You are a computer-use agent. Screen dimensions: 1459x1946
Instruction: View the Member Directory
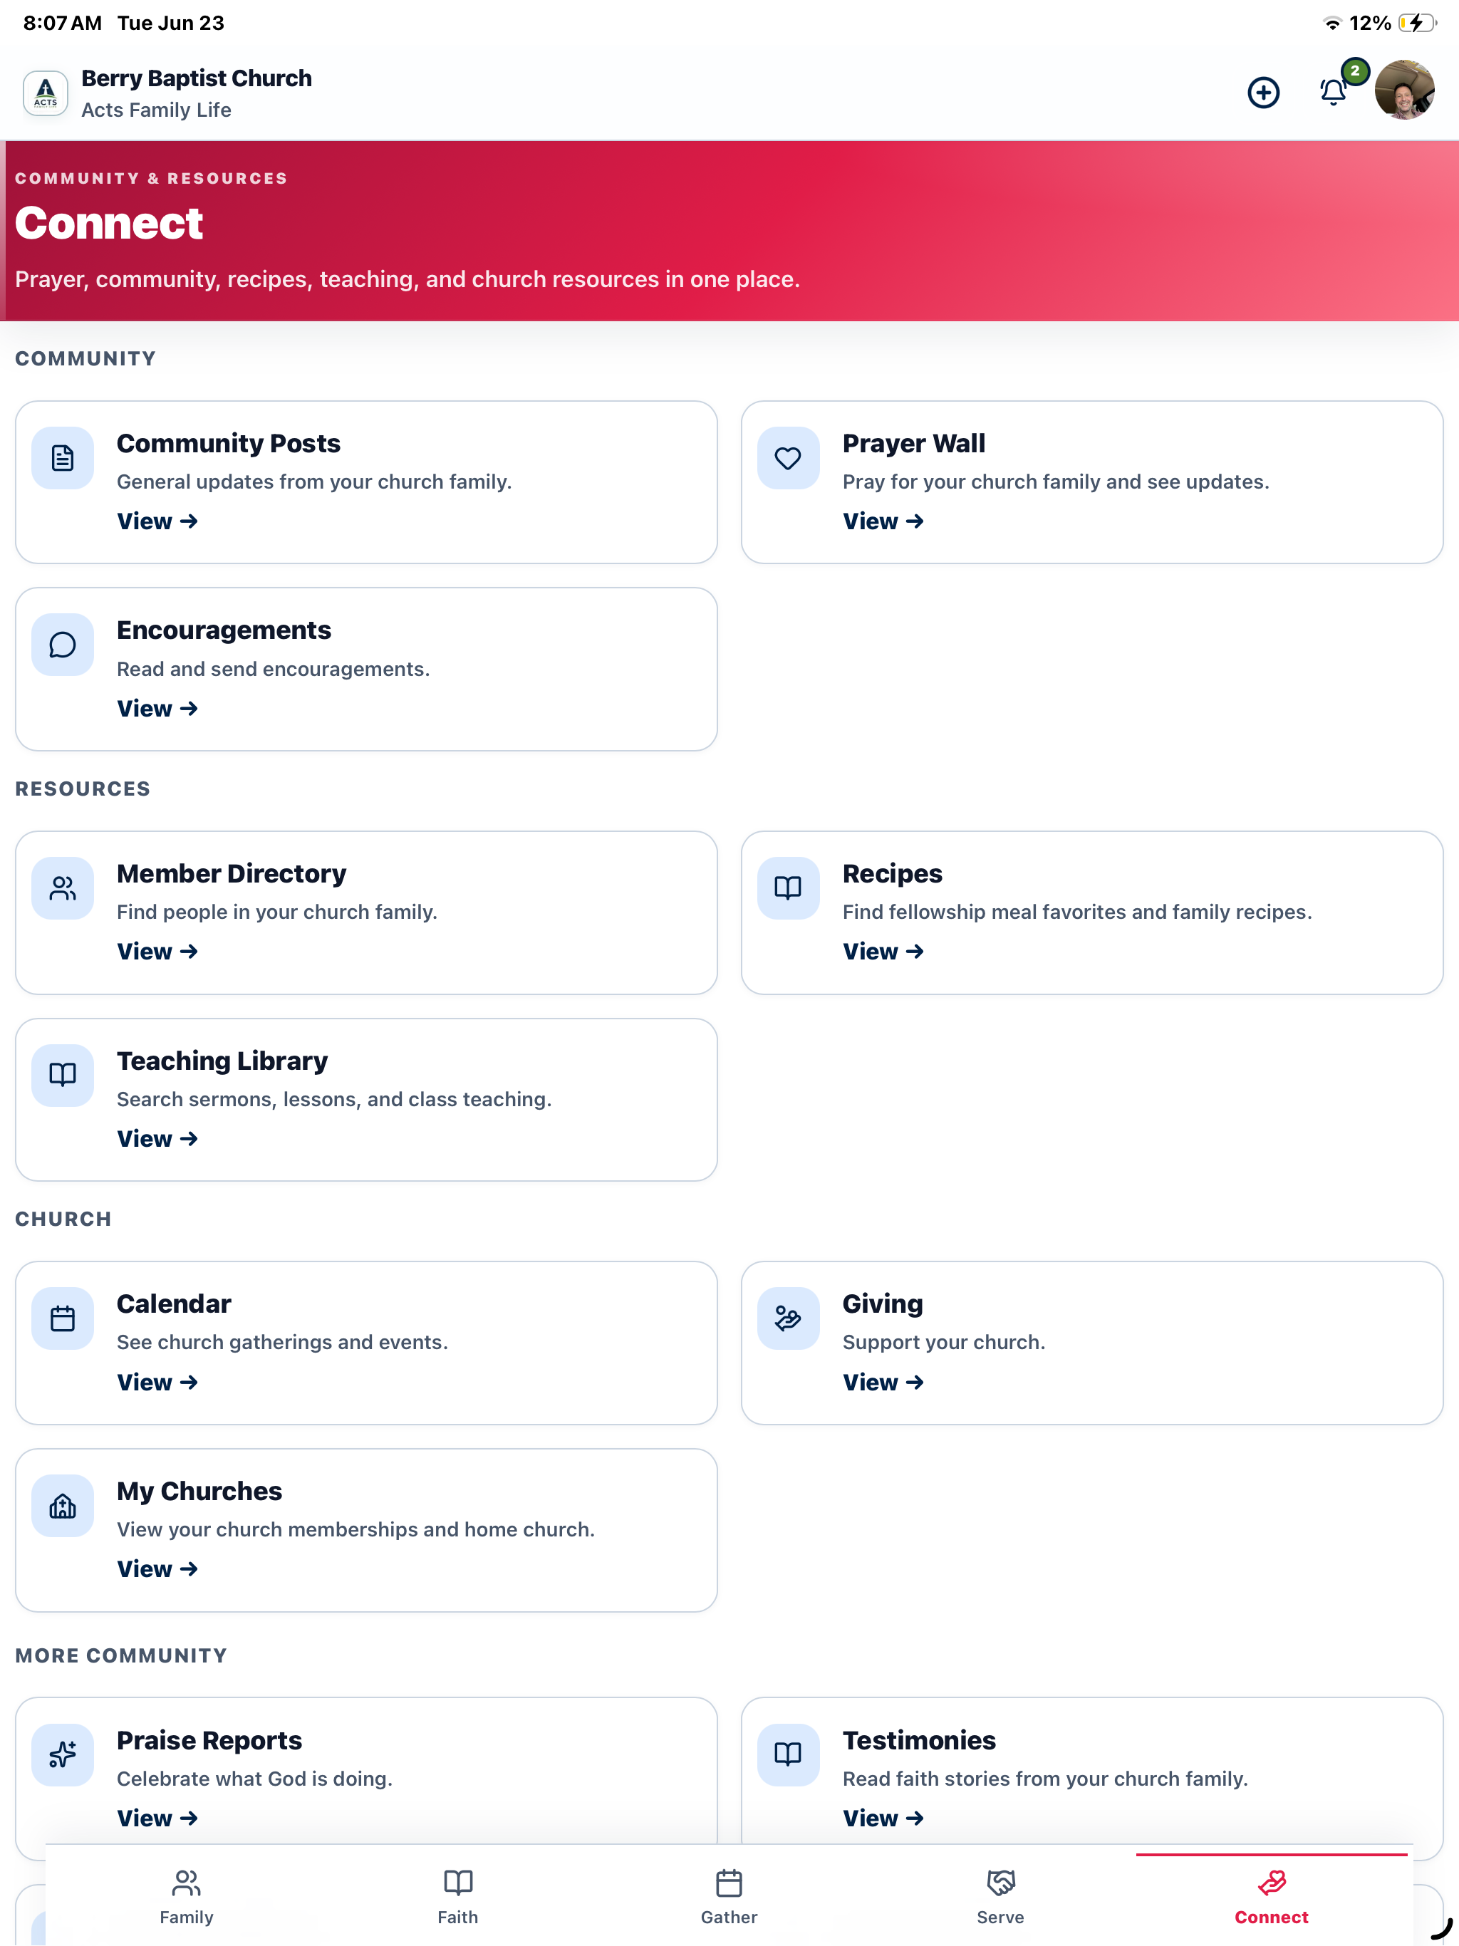(157, 951)
